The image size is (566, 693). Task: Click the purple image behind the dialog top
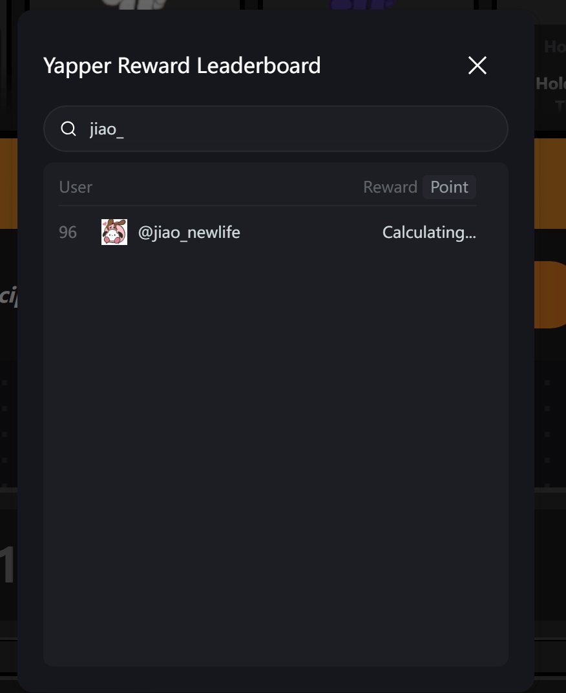pyautogui.click(x=362, y=5)
